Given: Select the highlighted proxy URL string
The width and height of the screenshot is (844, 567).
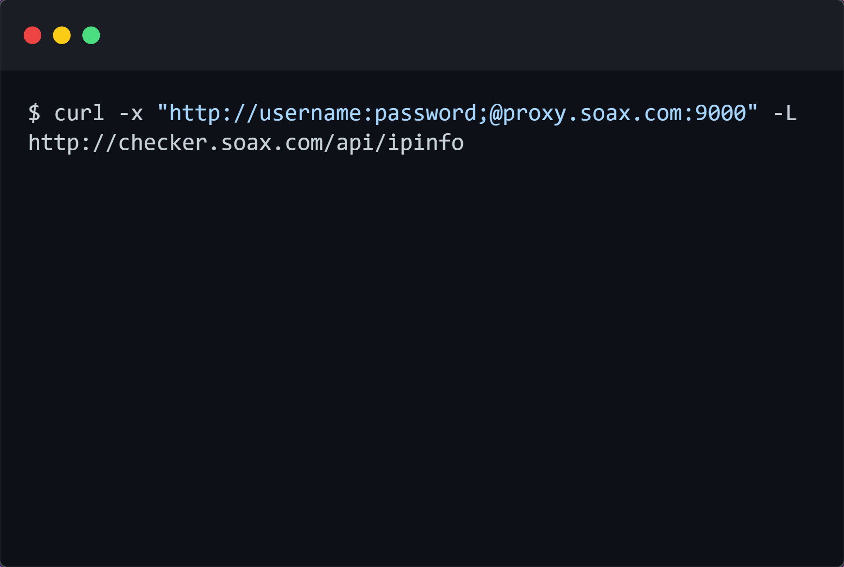Looking at the screenshot, I should point(455,113).
